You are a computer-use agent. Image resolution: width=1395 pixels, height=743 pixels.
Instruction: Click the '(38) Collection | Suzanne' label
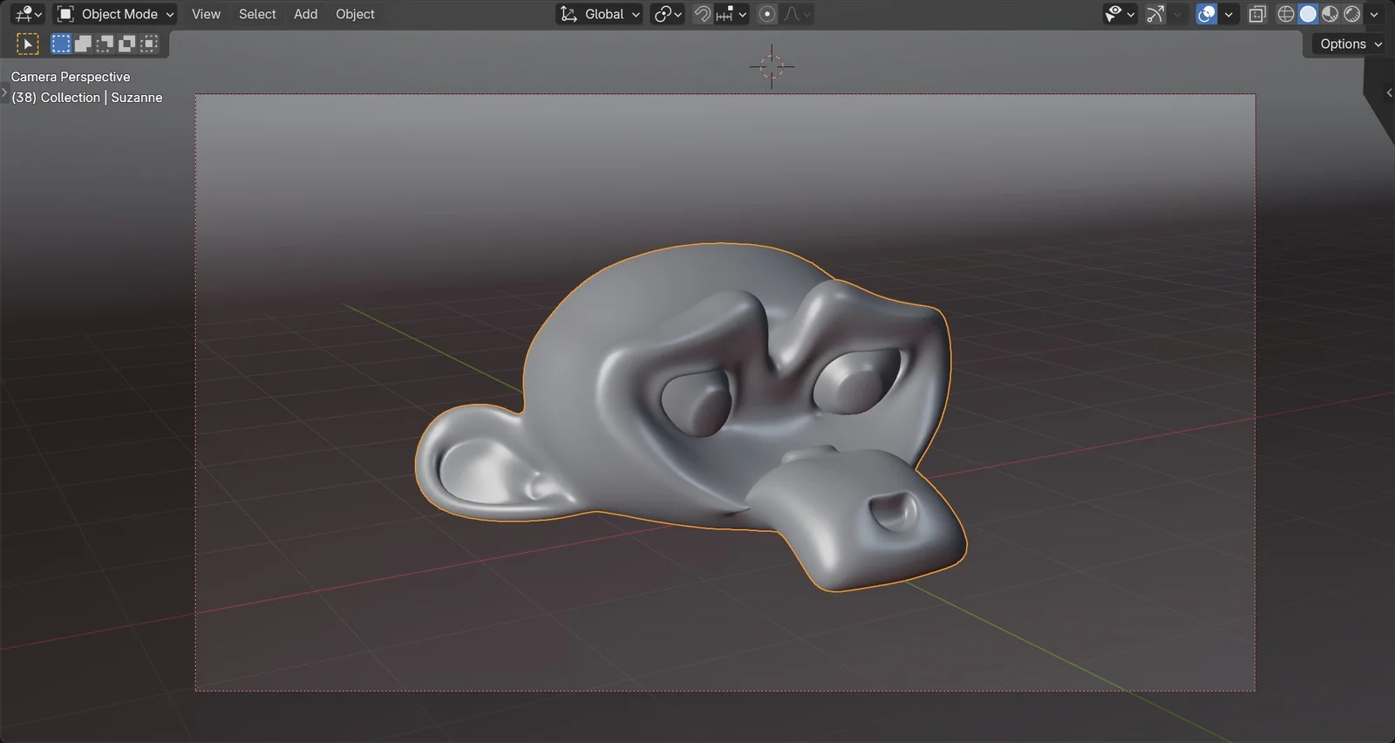coord(87,98)
